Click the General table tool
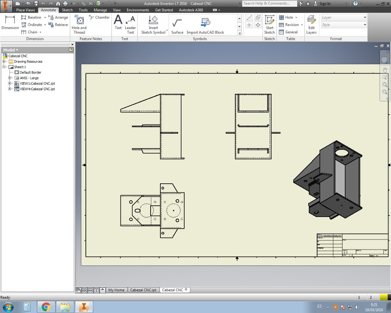The width and height of the screenshot is (391, 313). tap(288, 32)
